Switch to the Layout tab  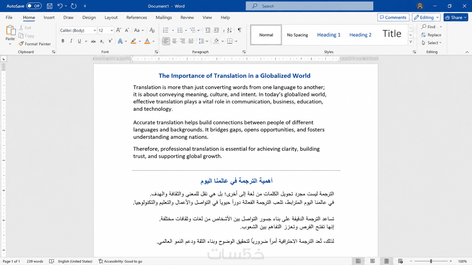[111, 17]
